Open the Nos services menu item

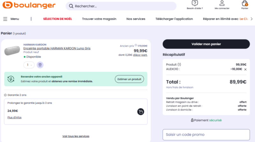136,19
